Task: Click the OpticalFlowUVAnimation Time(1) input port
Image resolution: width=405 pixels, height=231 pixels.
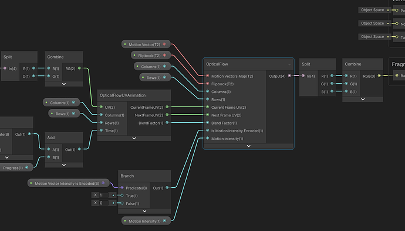Action: pos(101,130)
